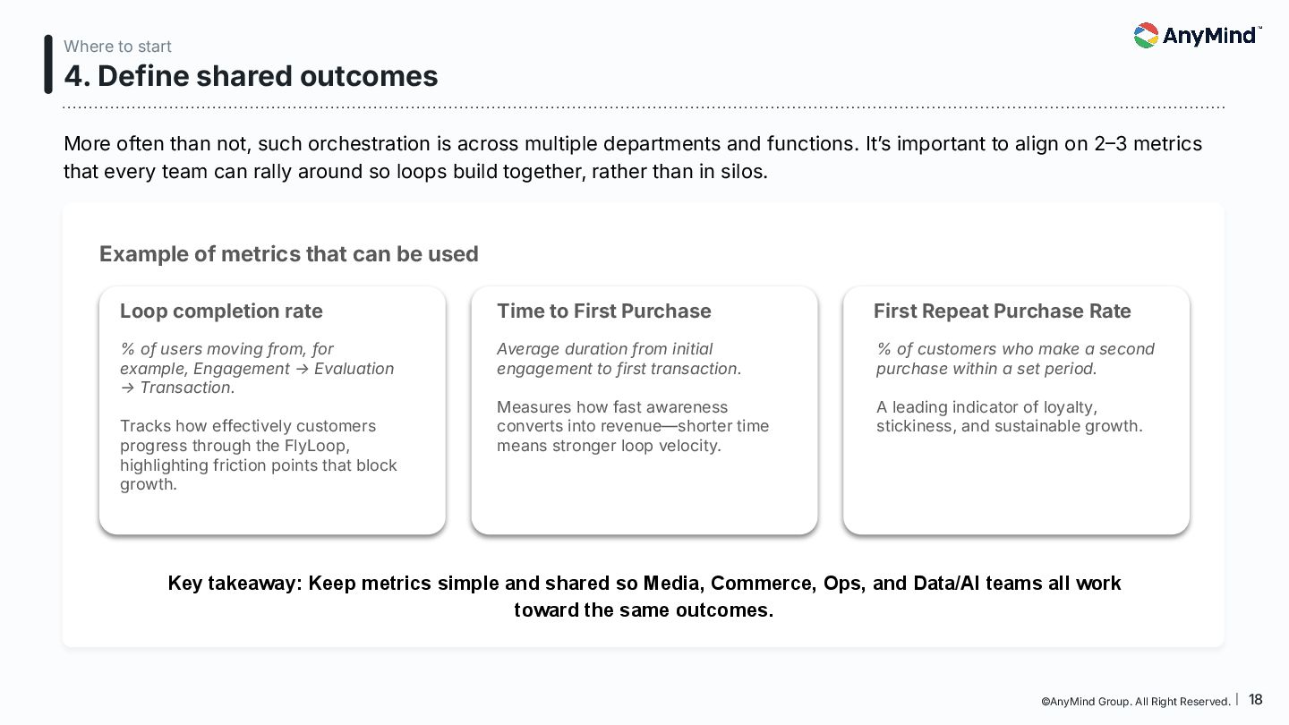Click the AnyMind brand name text

point(1210,37)
